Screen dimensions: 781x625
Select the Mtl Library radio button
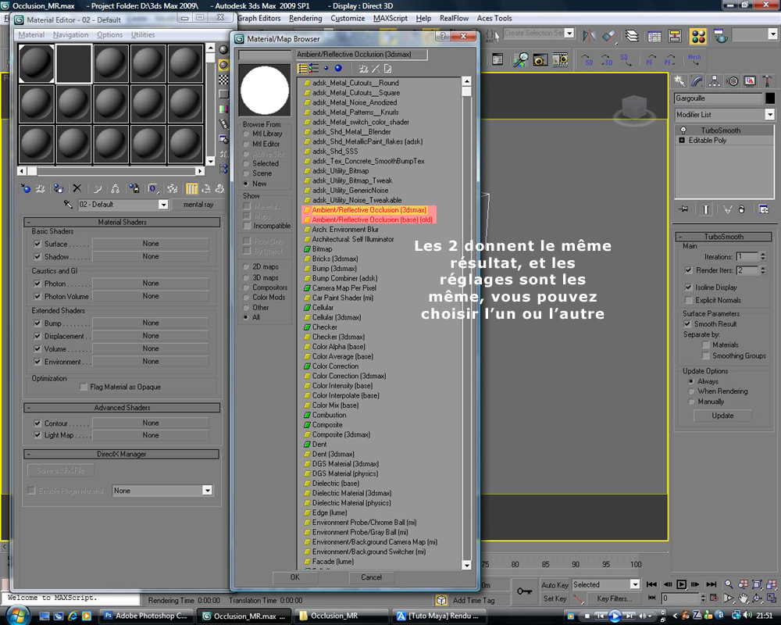point(246,134)
